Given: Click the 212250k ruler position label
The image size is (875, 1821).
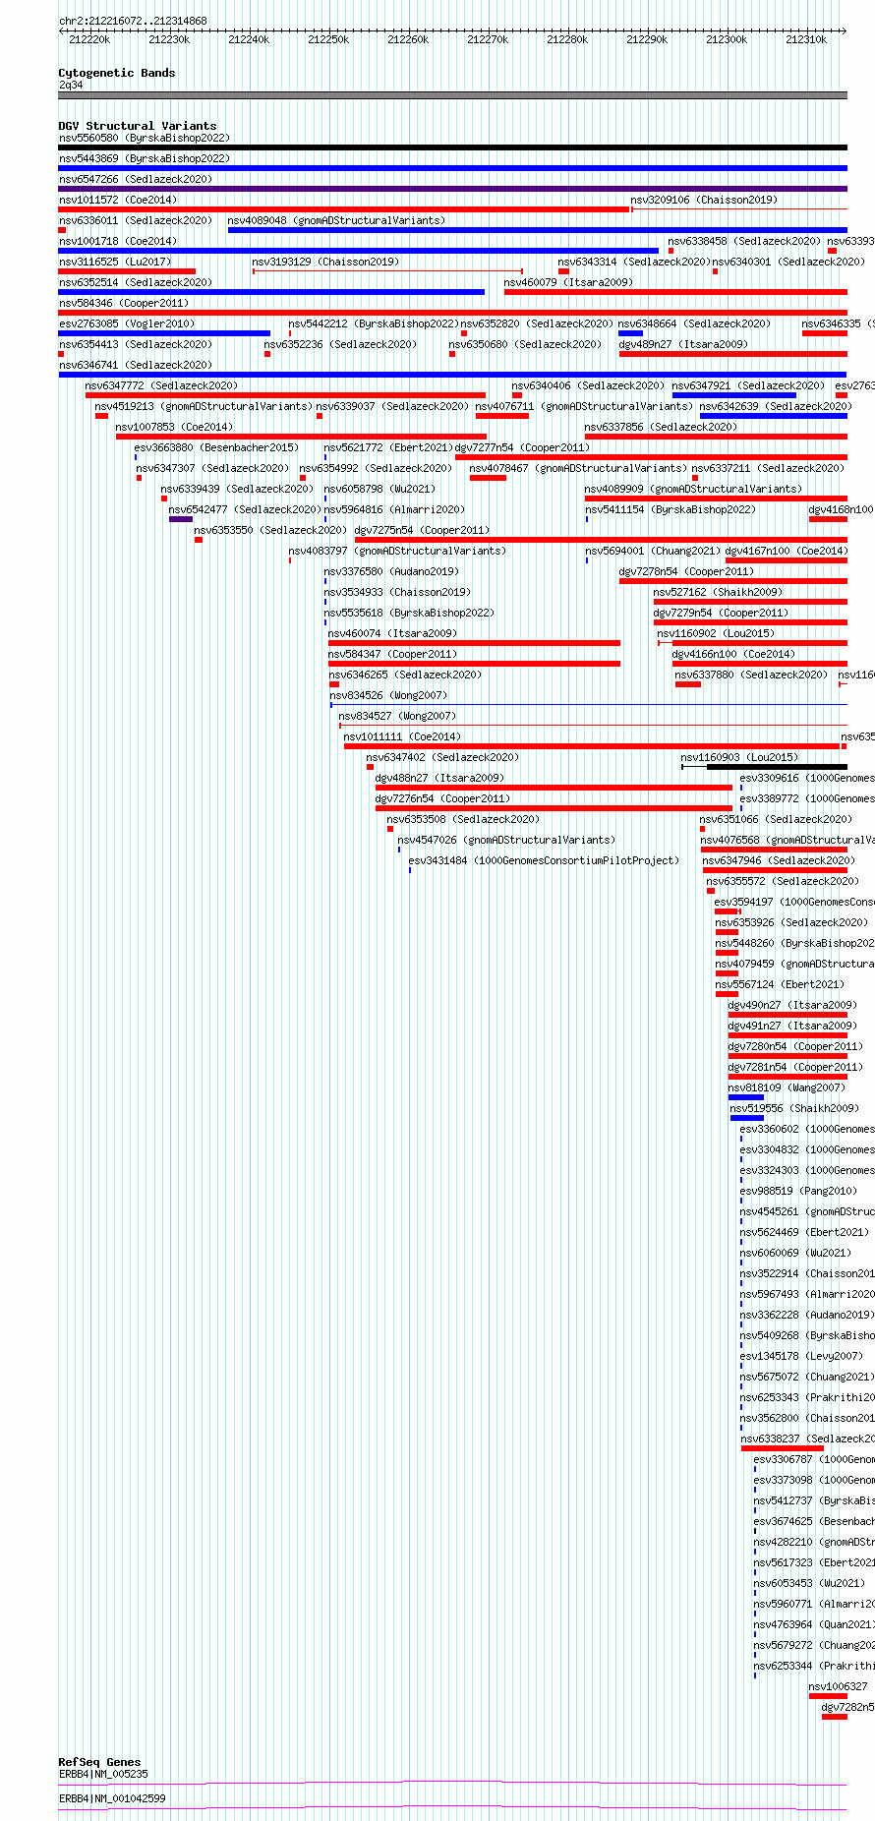Looking at the screenshot, I should point(328,39).
